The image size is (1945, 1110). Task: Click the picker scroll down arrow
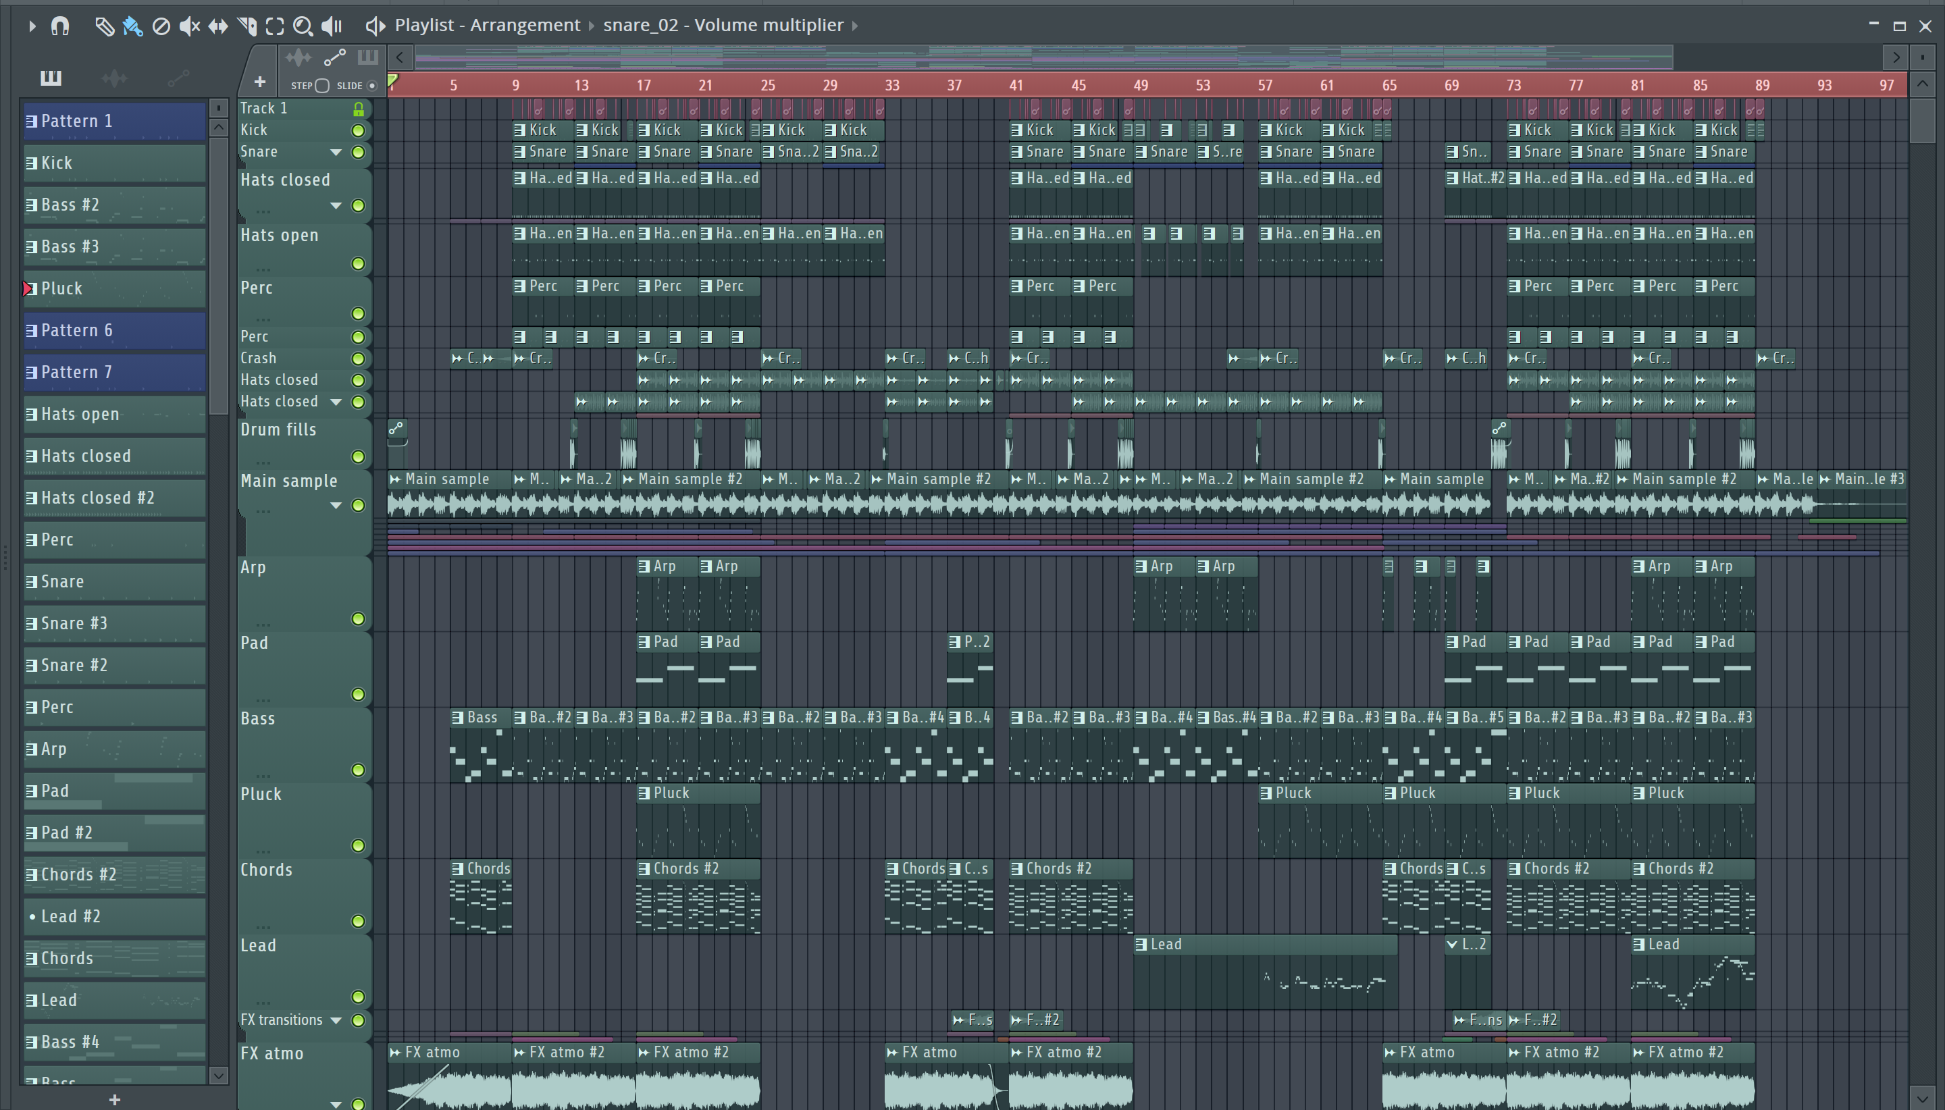(x=218, y=1076)
